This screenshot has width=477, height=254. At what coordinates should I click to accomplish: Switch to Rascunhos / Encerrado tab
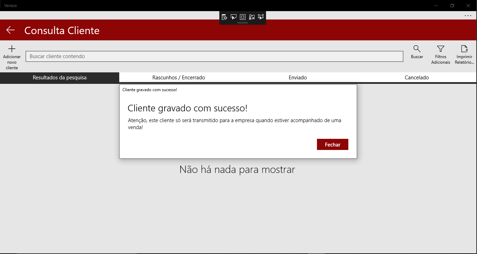coord(179,78)
